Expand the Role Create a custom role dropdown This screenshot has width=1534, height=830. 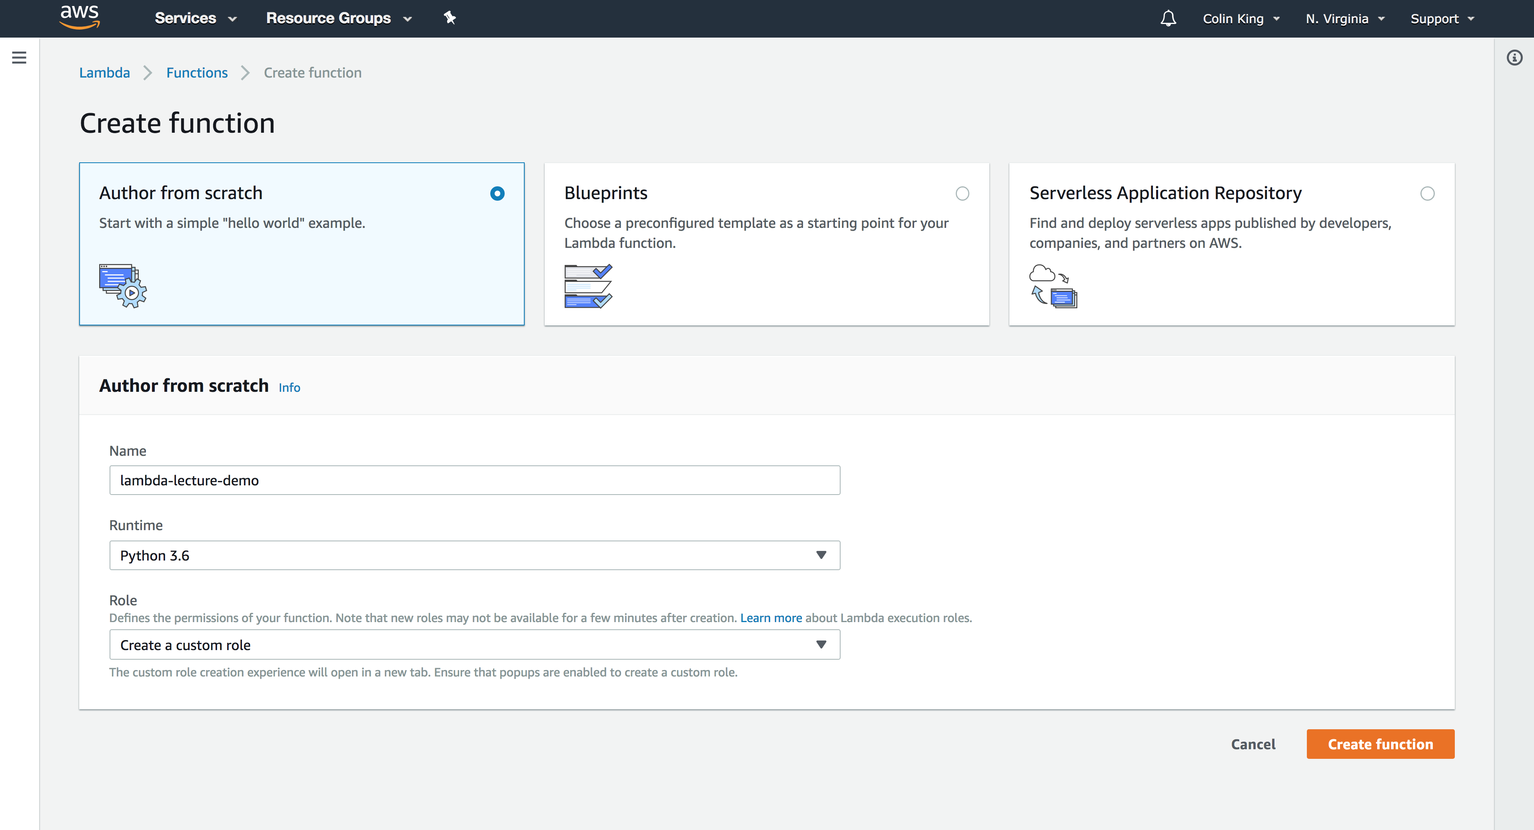click(x=475, y=645)
